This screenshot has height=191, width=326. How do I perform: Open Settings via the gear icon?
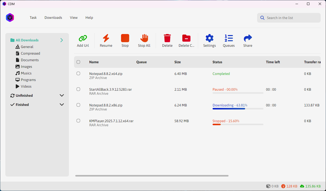point(210,38)
